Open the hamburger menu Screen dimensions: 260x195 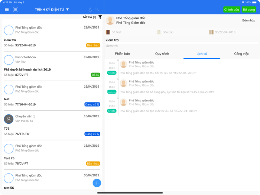click(7, 10)
